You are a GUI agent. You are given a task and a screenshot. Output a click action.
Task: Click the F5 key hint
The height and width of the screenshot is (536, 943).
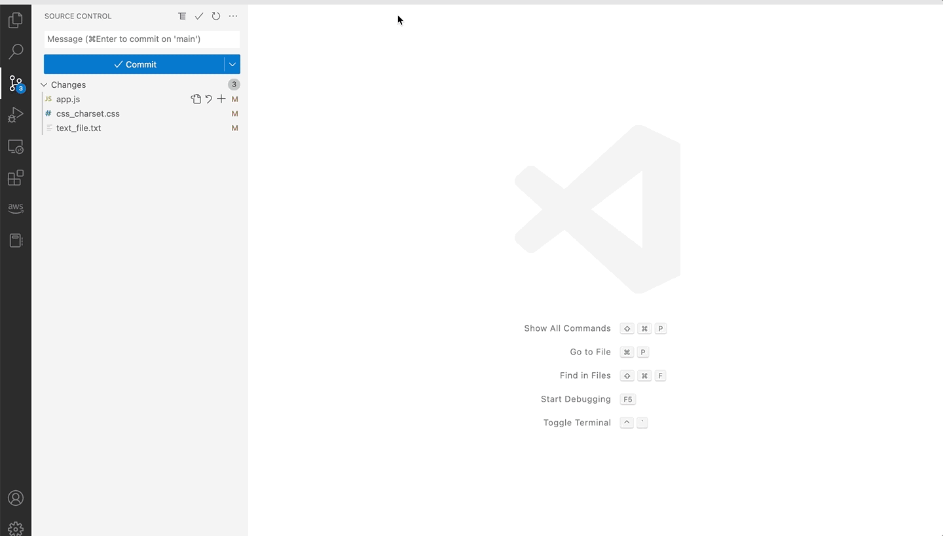coord(627,399)
